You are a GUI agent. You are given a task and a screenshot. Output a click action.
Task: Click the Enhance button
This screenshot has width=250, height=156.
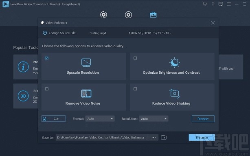pyautogui.click(x=202, y=138)
